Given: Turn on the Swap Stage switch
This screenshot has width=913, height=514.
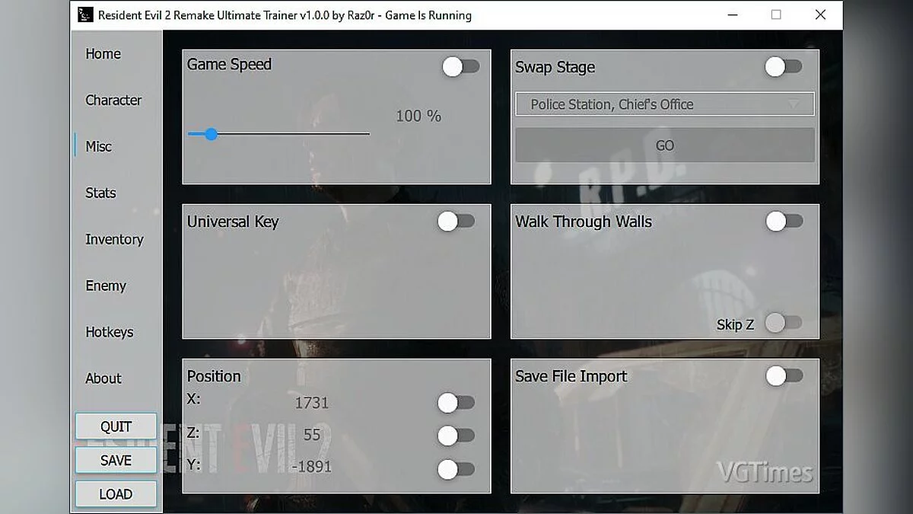Looking at the screenshot, I should (783, 67).
